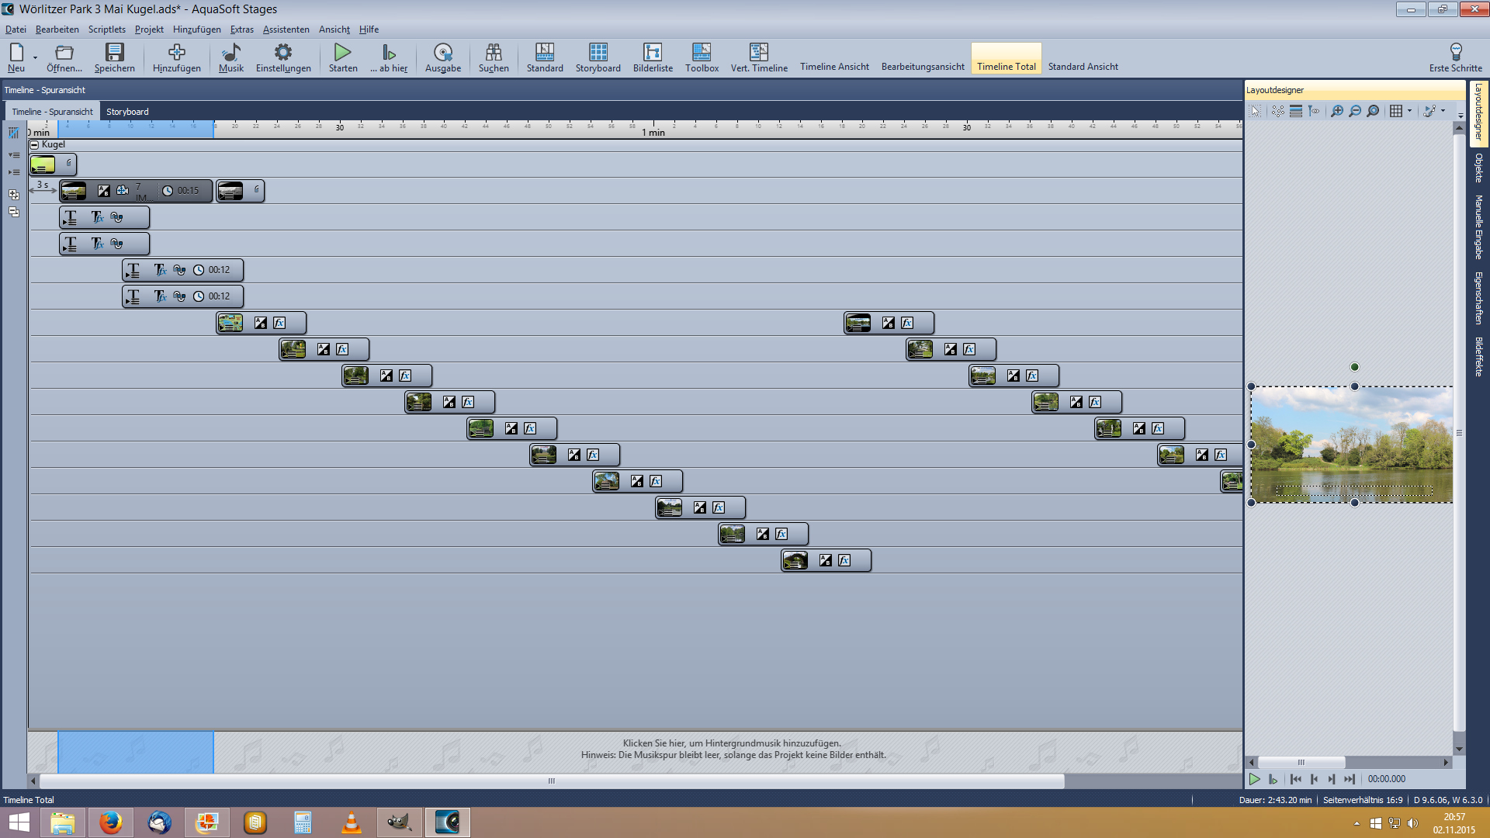Collapse the Kugel chapter track
The image size is (1490, 838).
click(34, 144)
